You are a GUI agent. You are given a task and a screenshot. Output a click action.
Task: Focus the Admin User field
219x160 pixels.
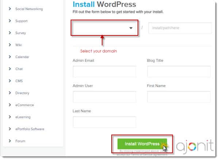104,97
